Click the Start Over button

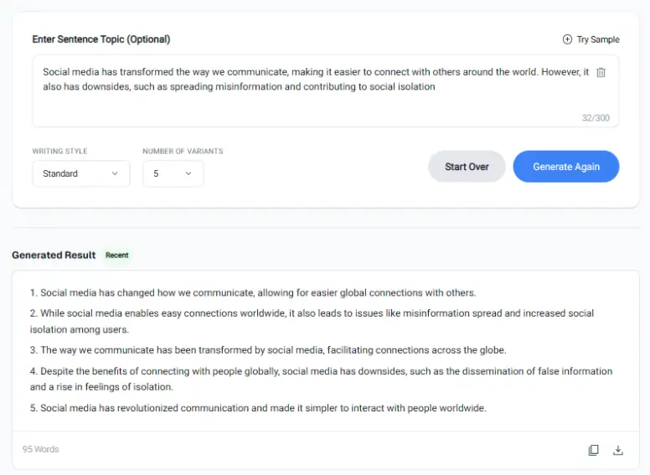pyautogui.click(x=467, y=167)
